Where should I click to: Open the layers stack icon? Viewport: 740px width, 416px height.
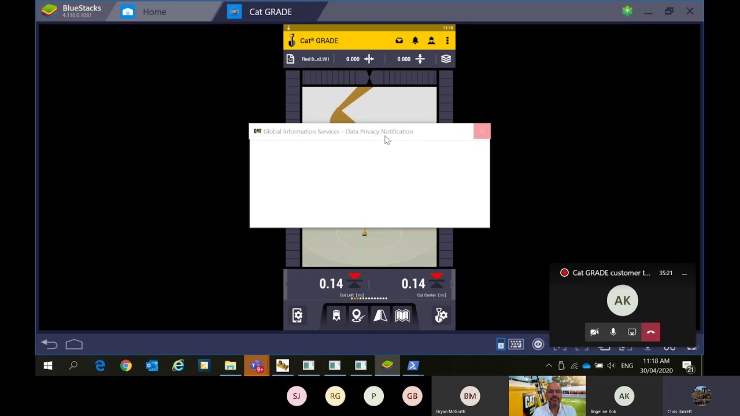(446, 59)
